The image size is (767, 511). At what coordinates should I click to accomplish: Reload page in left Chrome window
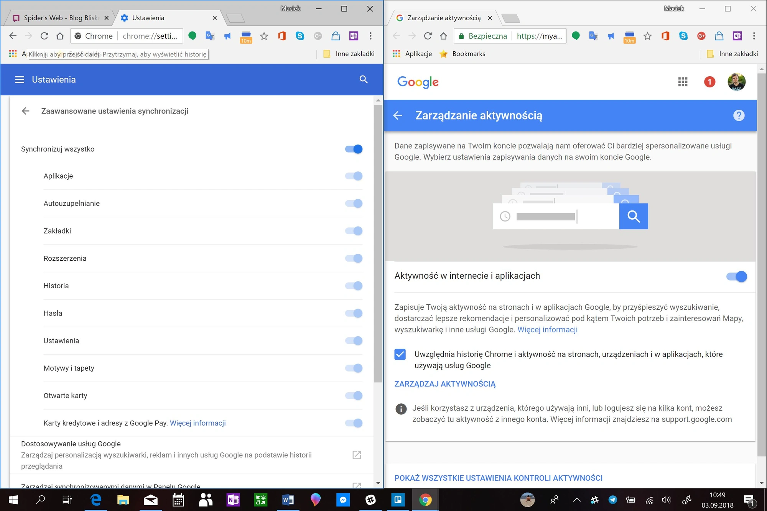pos(44,36)
